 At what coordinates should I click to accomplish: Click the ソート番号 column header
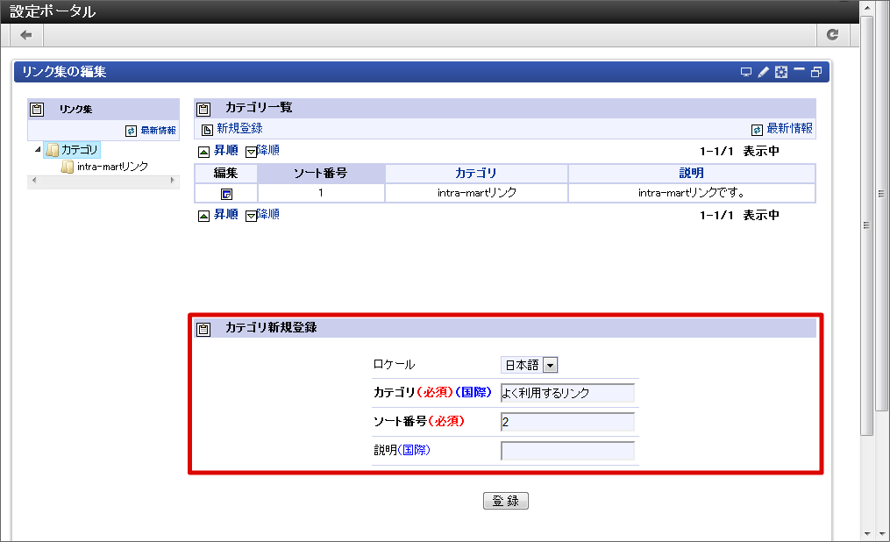(x=321, y=173)
